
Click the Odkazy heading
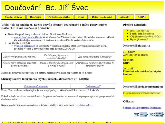point(129,102)
